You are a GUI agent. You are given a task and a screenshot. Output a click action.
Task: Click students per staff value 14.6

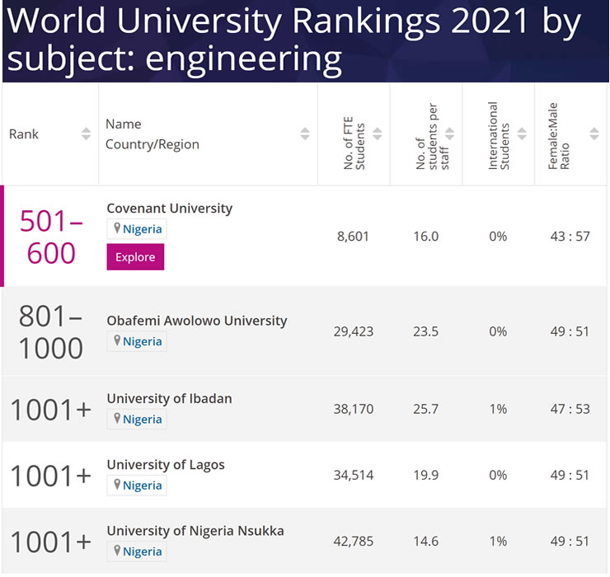coord(426,542)
